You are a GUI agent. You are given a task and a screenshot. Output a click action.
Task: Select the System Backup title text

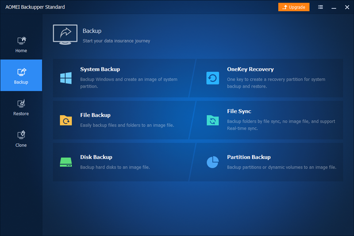tap(100, 69)
